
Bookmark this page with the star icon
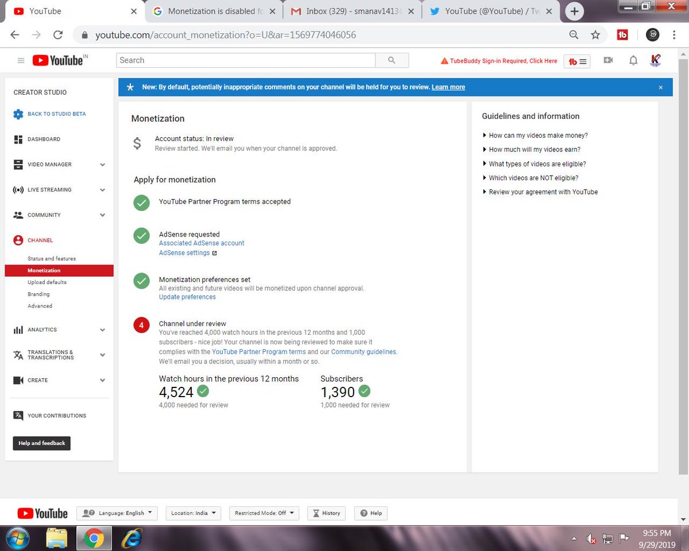point(595,35)
